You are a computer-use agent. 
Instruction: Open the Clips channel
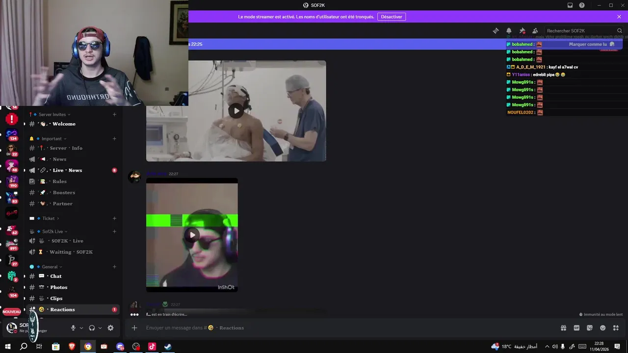(x=73, y=298)
